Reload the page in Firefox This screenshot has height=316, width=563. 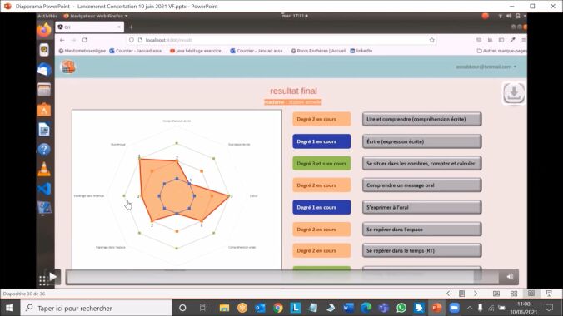[84, 40]
